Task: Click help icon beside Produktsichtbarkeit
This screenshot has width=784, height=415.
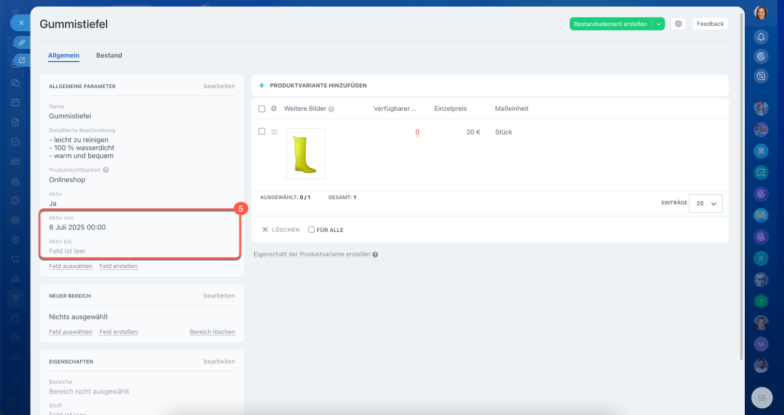Action: (x=106, y=170)
